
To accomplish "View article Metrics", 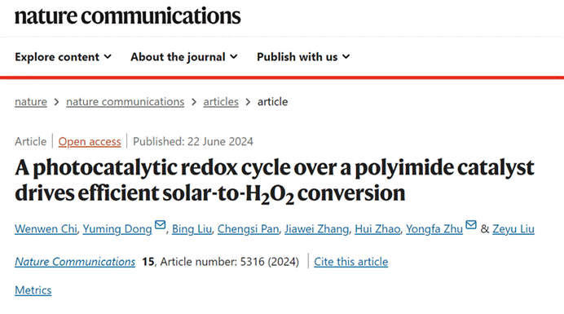I will point(33,290).
